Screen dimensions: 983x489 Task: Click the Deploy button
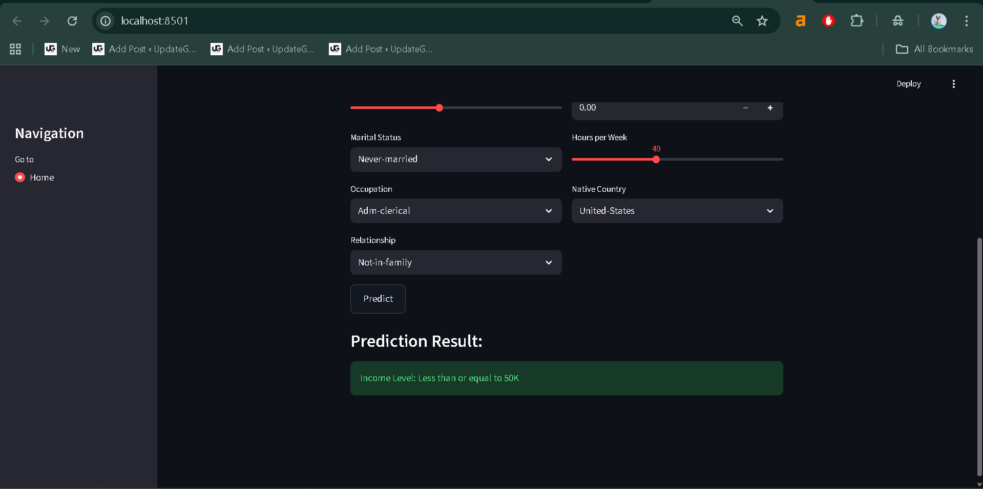[908, 84]
